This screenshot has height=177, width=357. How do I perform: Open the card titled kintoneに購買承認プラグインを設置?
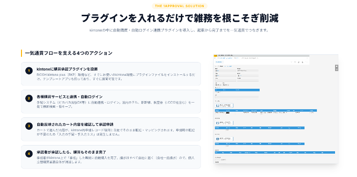111,74
